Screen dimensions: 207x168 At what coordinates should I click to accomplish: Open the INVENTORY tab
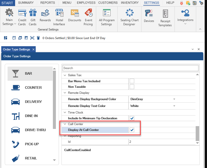click(130, 3)
